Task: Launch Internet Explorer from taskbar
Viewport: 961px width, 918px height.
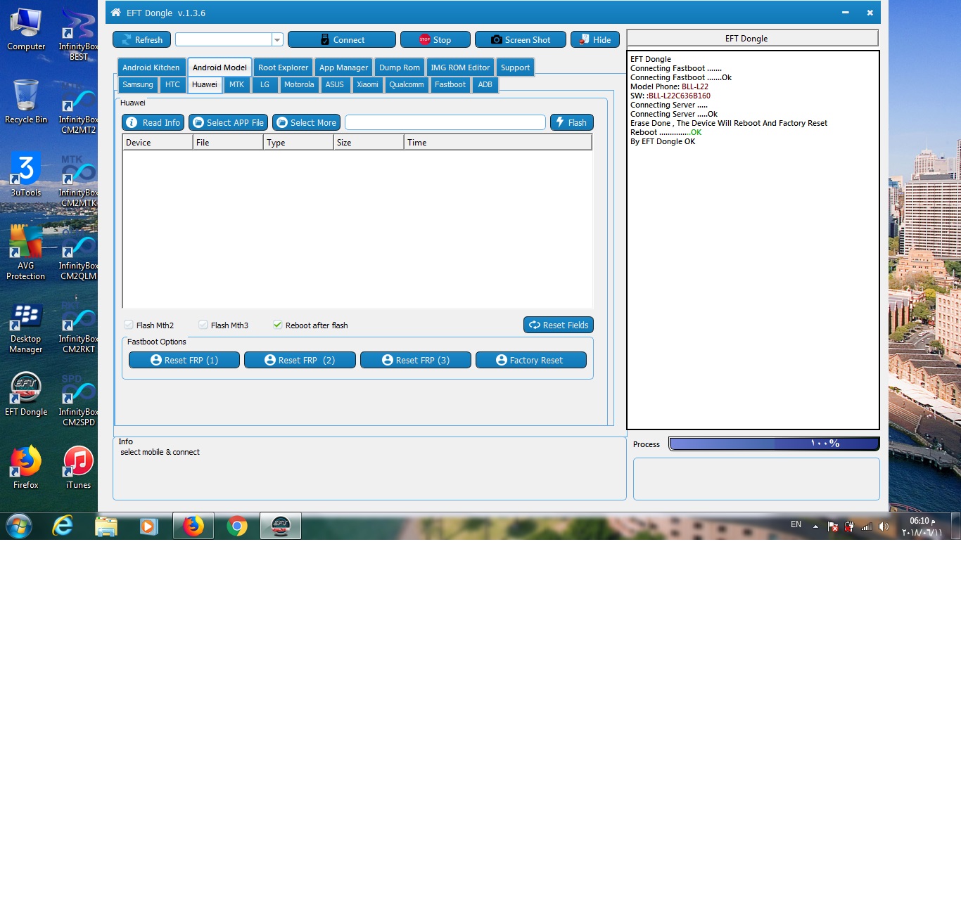Action: pos(63,526)
